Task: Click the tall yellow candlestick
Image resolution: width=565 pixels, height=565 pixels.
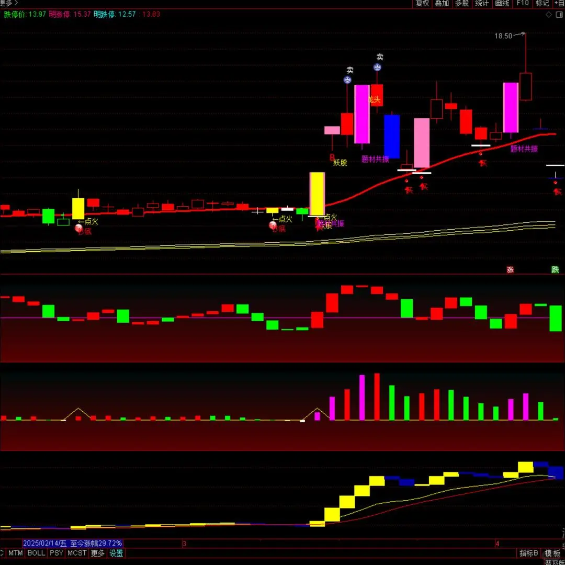Action: click(x=317, y=194)
